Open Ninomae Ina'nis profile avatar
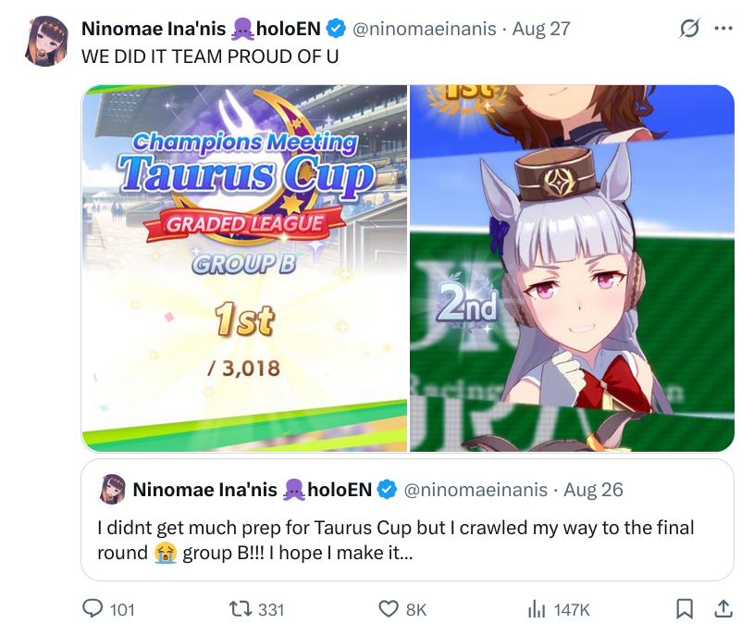 pos(46,41)
